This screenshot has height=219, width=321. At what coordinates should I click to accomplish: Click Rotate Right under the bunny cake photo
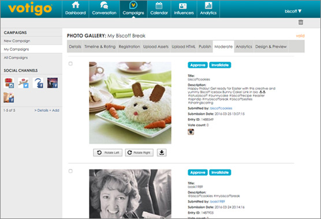(x=139, y=153)
